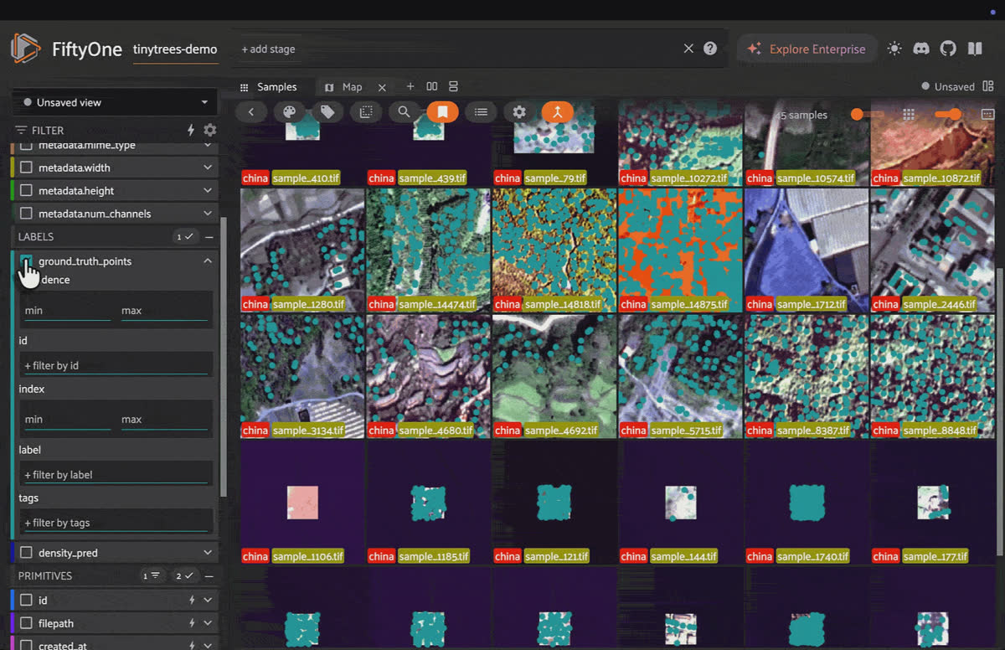Toggle the ground_truth_points checkbox
Image resolution: width=1005 pixels, height=650 pixels.
[x=26, y=261]
